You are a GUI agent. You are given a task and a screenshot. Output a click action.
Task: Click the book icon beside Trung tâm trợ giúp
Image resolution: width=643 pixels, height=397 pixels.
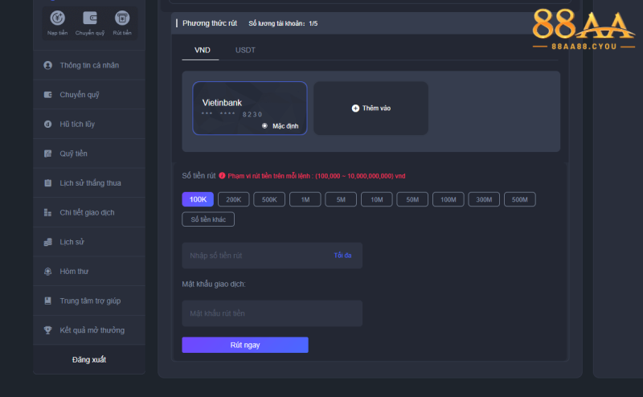pyautogui.click(x=48, y=301)
